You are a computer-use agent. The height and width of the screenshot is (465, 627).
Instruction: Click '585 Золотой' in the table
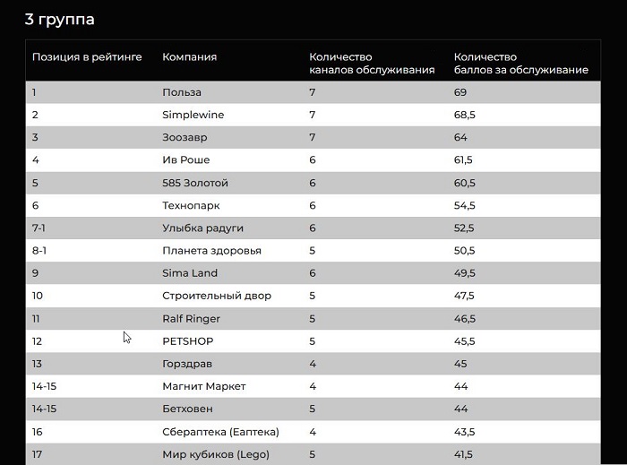pyautogui.click(x=194, y=183)
